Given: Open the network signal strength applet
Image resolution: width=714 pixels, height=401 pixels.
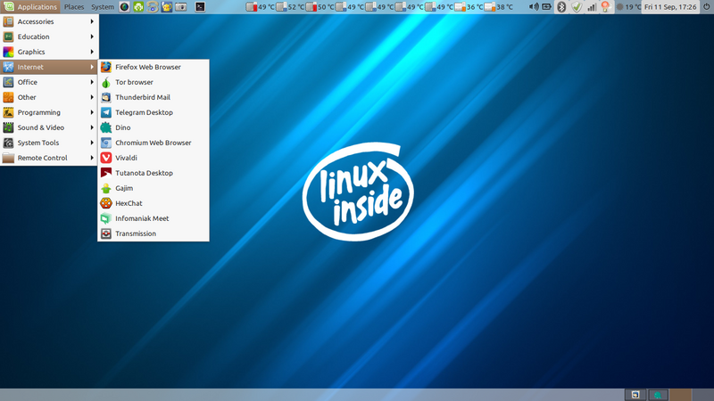Looking at the screenshot, I should pyautogui.click(x=592, y=7).
